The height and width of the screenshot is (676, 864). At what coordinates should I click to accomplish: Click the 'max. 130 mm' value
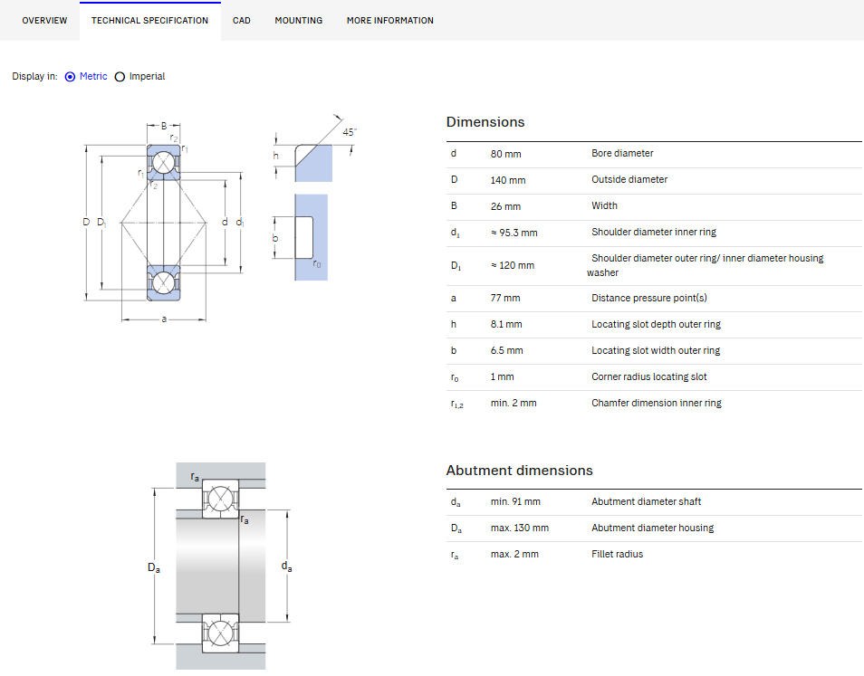520,528
